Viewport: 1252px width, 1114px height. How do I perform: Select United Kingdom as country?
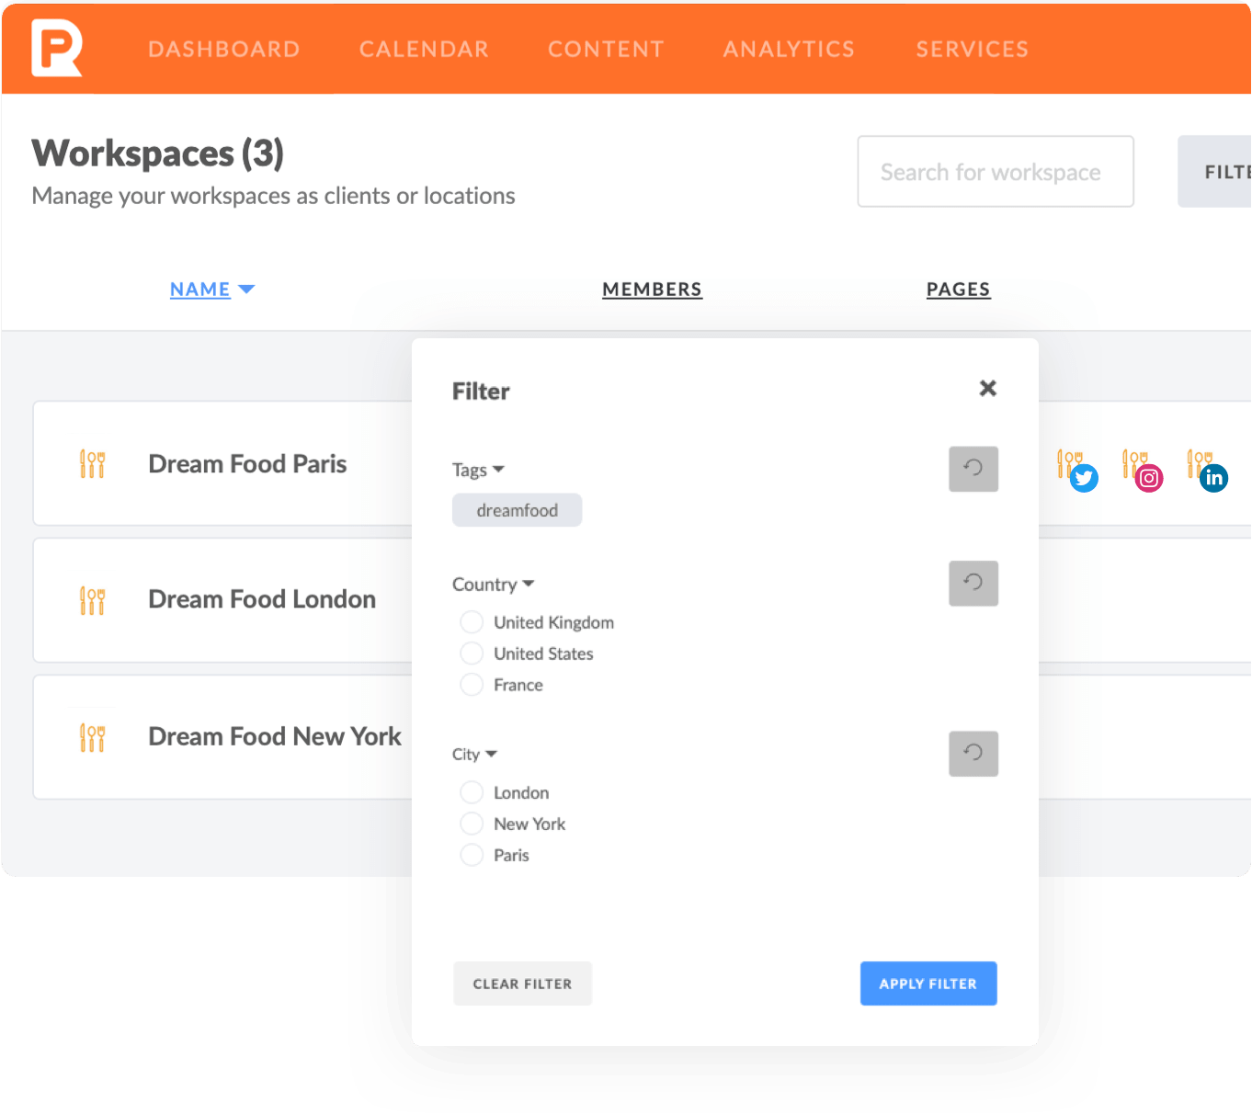(472, 621)
